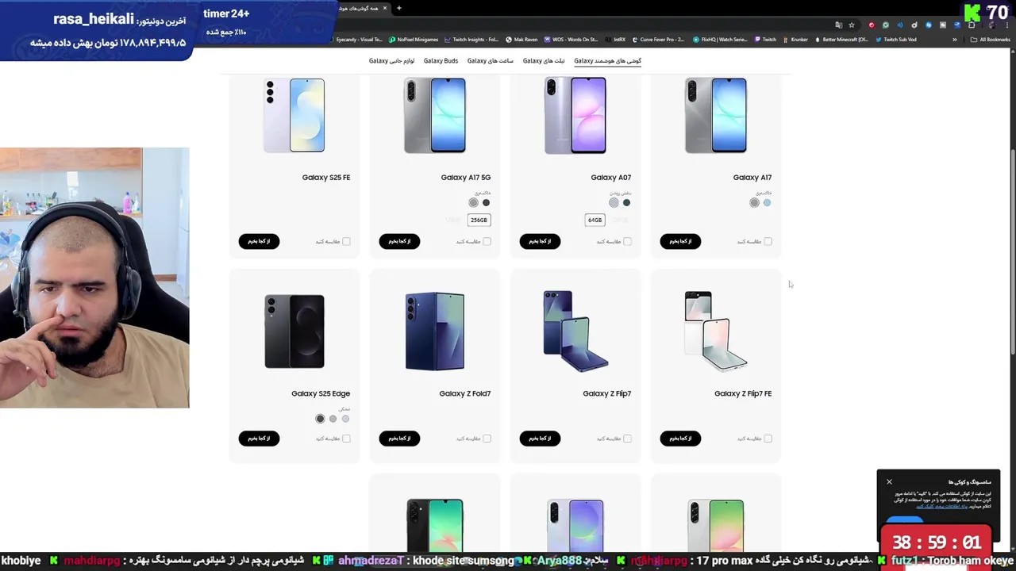Switch to the Galaxy accessories category tab
Viewport: 1016px width, 571px height.
391,61
